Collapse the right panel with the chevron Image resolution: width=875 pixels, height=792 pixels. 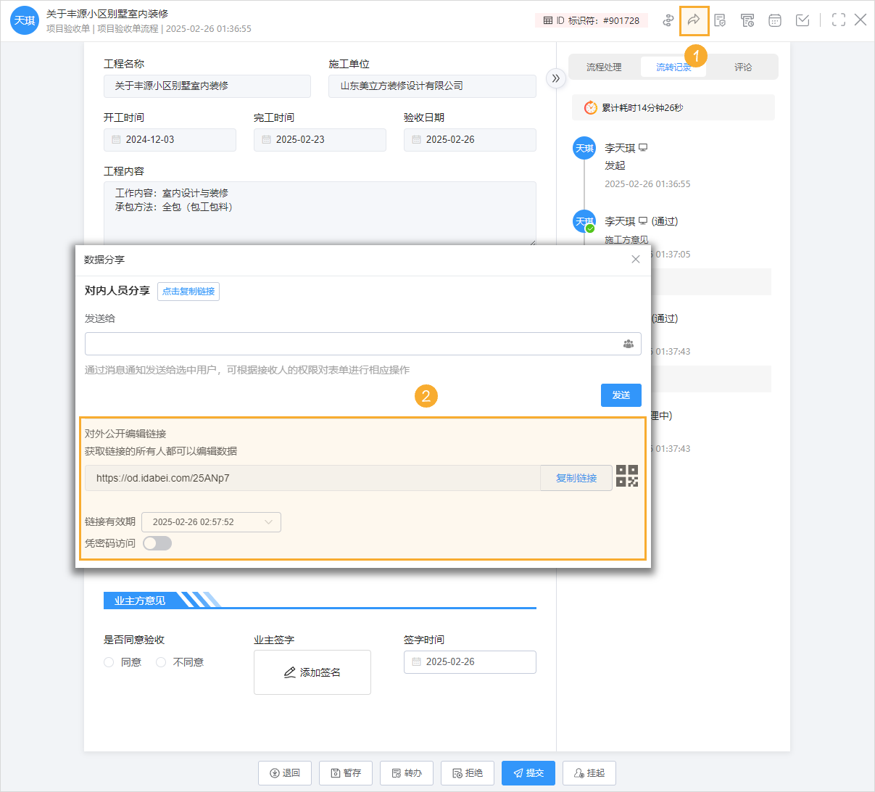click(555, 78)
